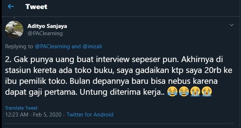The width and height of the screenshot is (241, 128).
Task: Click the Tweet header title
Action: click(x=36, y=7)
